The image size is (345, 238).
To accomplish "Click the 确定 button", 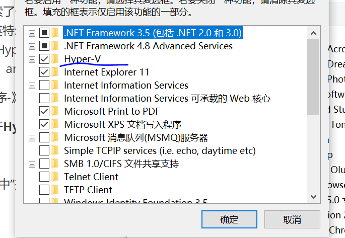I will pos(229,219).
